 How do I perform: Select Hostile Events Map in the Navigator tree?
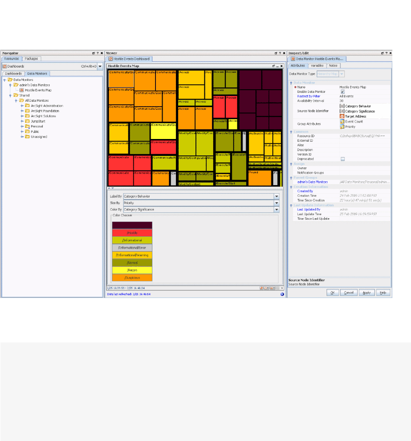pos(38,90)
